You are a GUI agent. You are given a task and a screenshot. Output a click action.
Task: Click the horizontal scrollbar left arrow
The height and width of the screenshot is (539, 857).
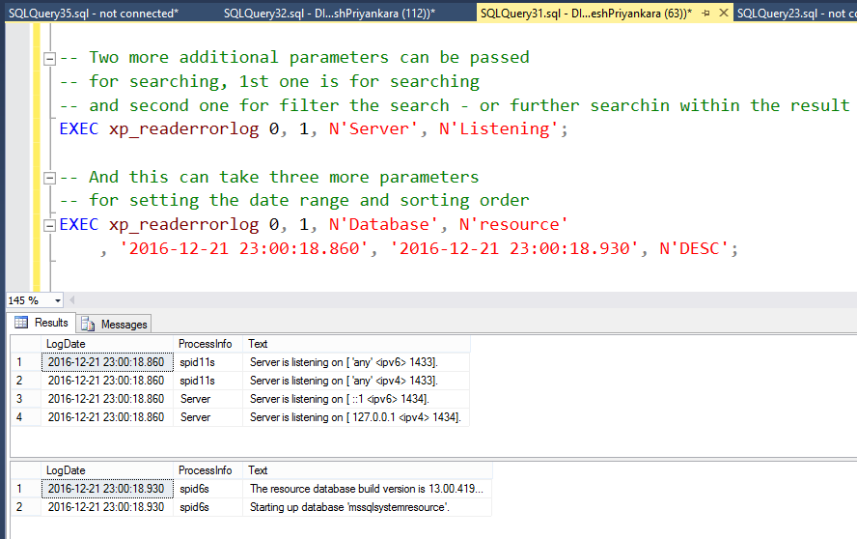coord(71,299)
